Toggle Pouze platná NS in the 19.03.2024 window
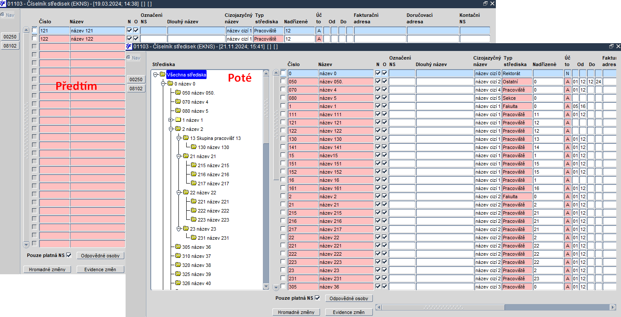Screen dimensions: 621x317 tap(68, 255)
